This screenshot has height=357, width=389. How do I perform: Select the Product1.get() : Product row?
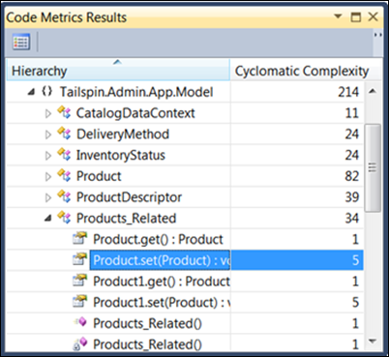(185, 281)
